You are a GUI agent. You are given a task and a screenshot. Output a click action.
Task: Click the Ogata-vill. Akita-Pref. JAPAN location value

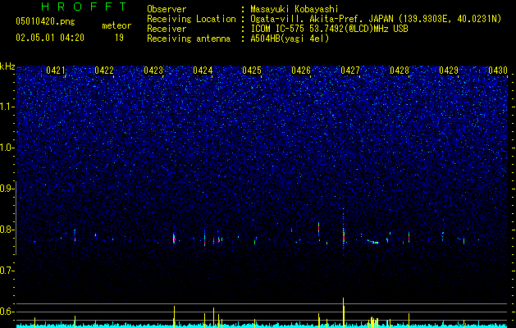pyautogui.click(x=376, y=19)
